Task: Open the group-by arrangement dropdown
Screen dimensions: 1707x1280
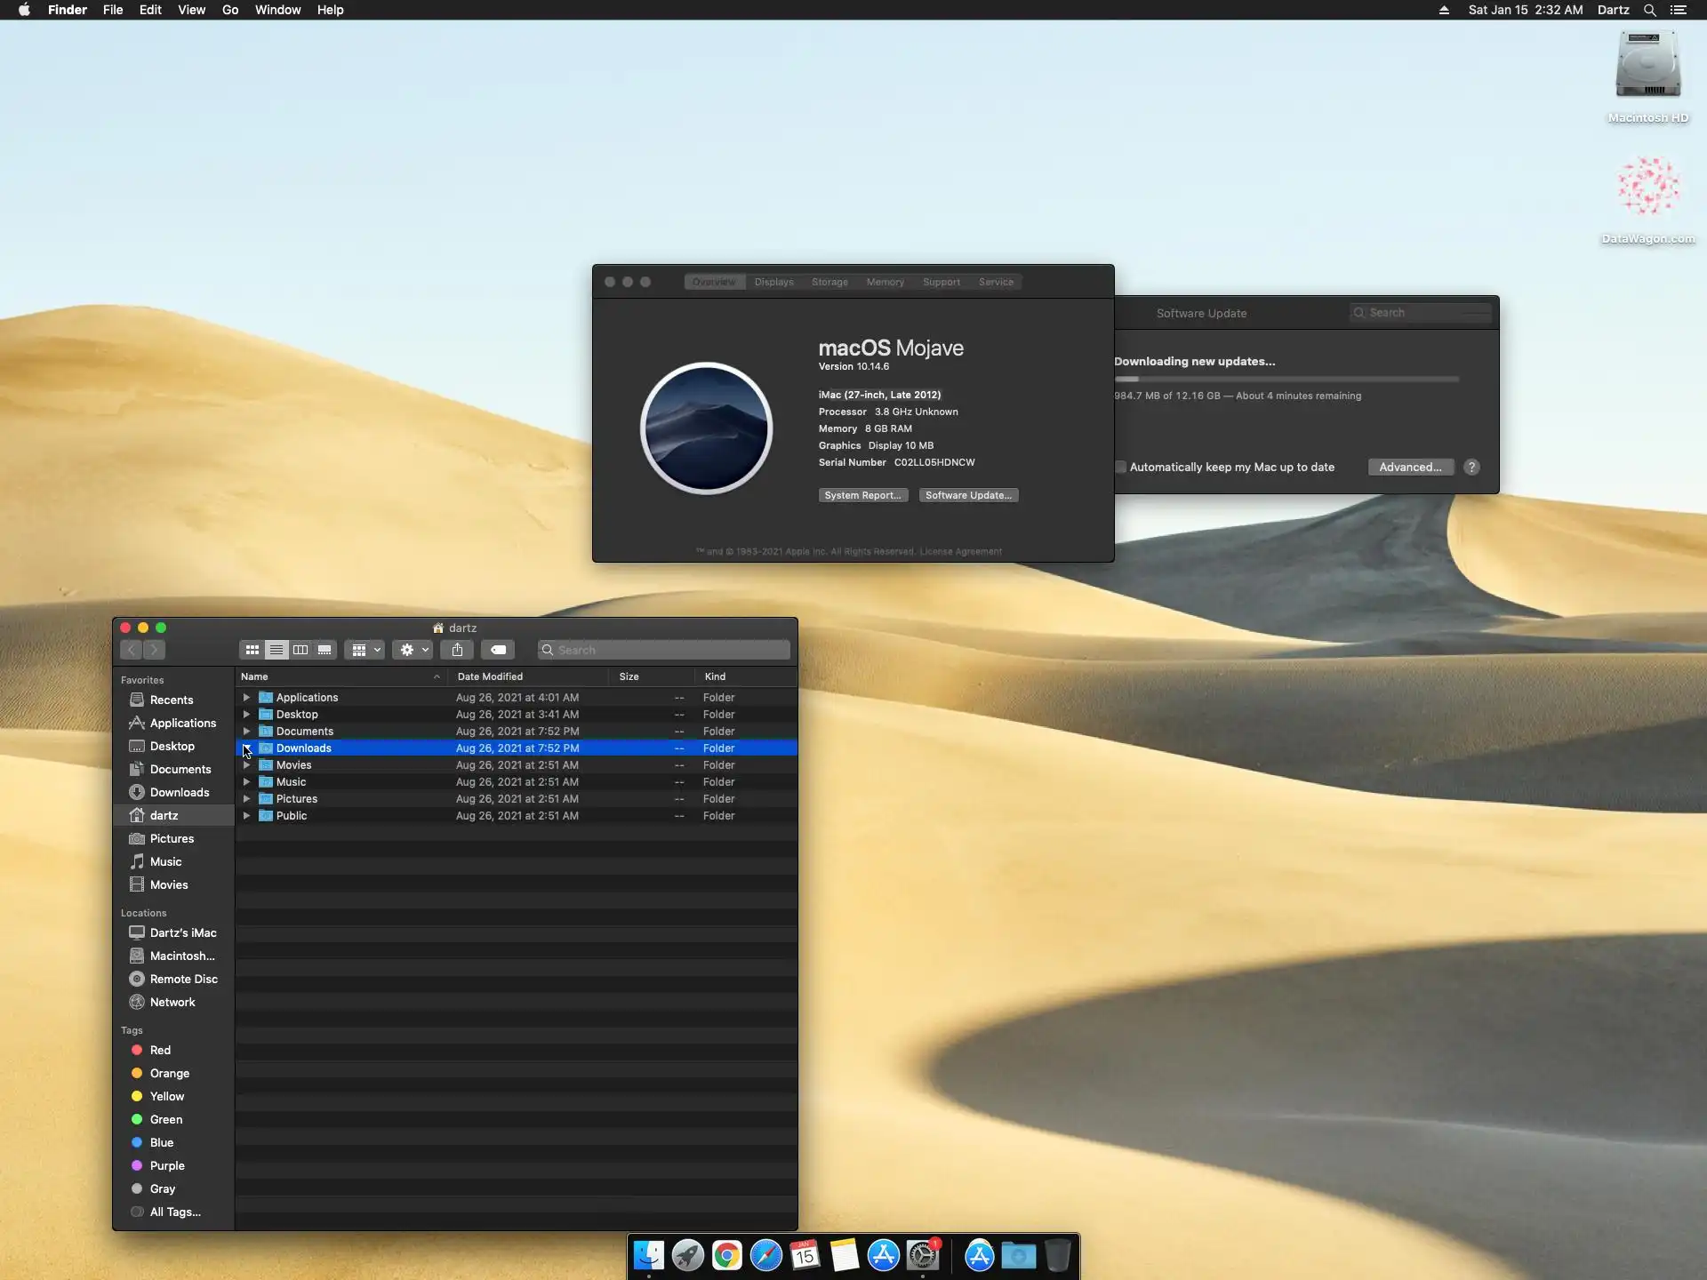Action: tap(365, 650)
